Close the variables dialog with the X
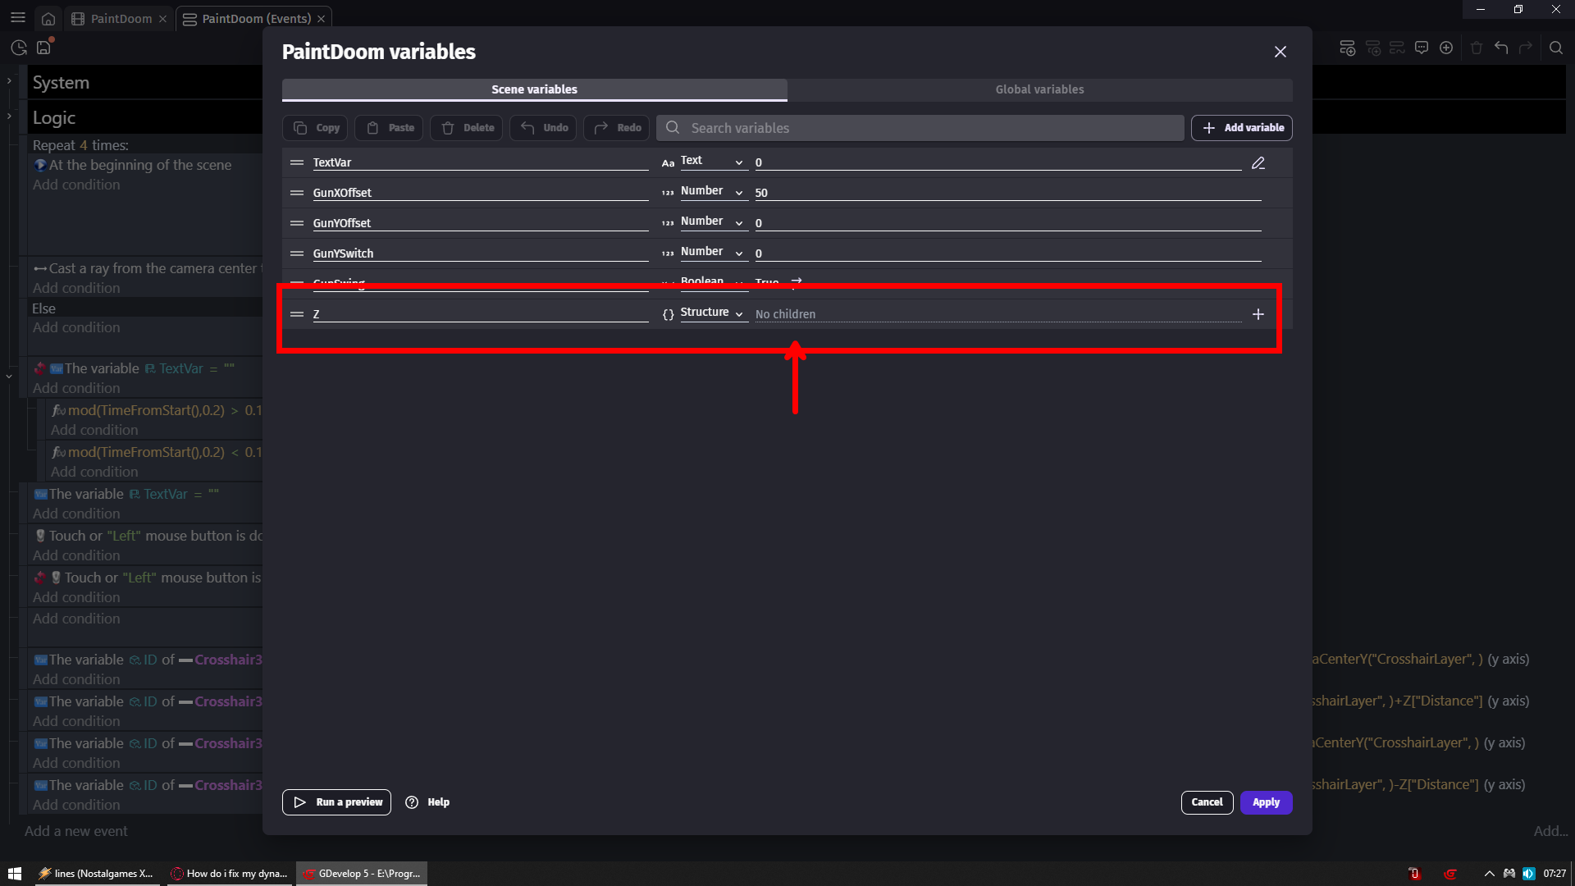Image resolution: width=1575 pixels, height=886 pixels. pyautogui.click(x=1280, y=52)
